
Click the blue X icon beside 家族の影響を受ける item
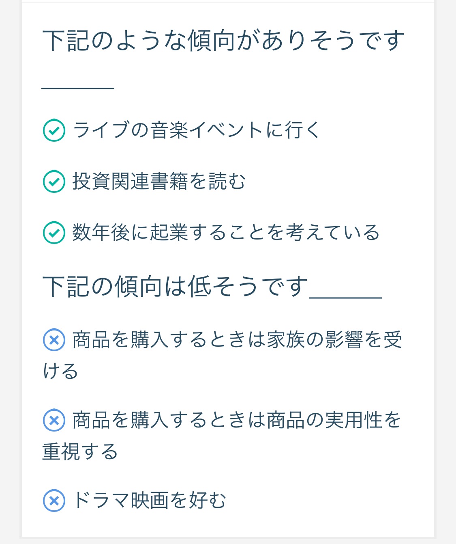pos(54,339)
